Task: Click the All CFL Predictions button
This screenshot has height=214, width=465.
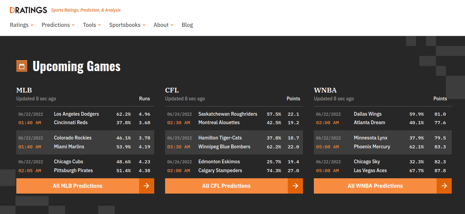Action: click(234, 186)
